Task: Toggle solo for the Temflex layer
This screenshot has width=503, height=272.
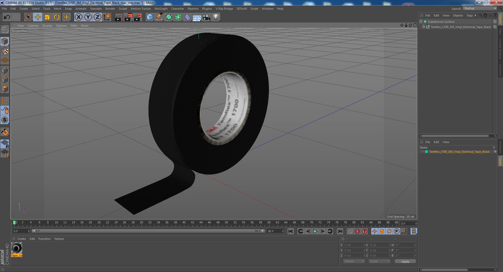Action: 495,152
